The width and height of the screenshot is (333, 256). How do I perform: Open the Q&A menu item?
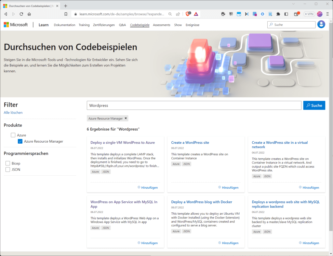pos(122,25)
